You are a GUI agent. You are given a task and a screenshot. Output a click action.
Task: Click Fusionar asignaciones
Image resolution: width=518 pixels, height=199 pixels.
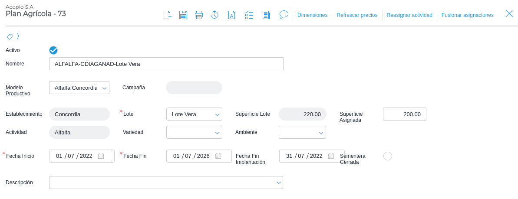pos(467,15)
